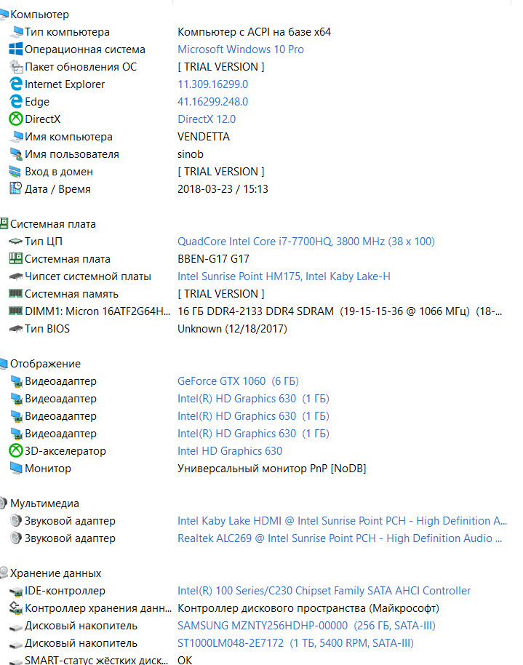This screenshot has width=523, height=665.
Task: Select the BIOS value Unknown (12/18/2017)
Action: pos(232,329)
